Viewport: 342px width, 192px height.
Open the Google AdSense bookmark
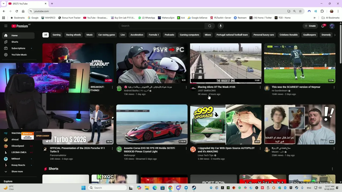click(197, 18)
